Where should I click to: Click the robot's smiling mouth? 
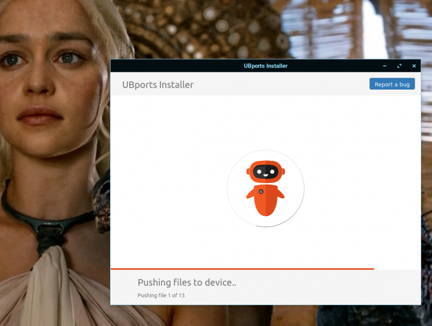pyautogui.click(x=266, y=176)
